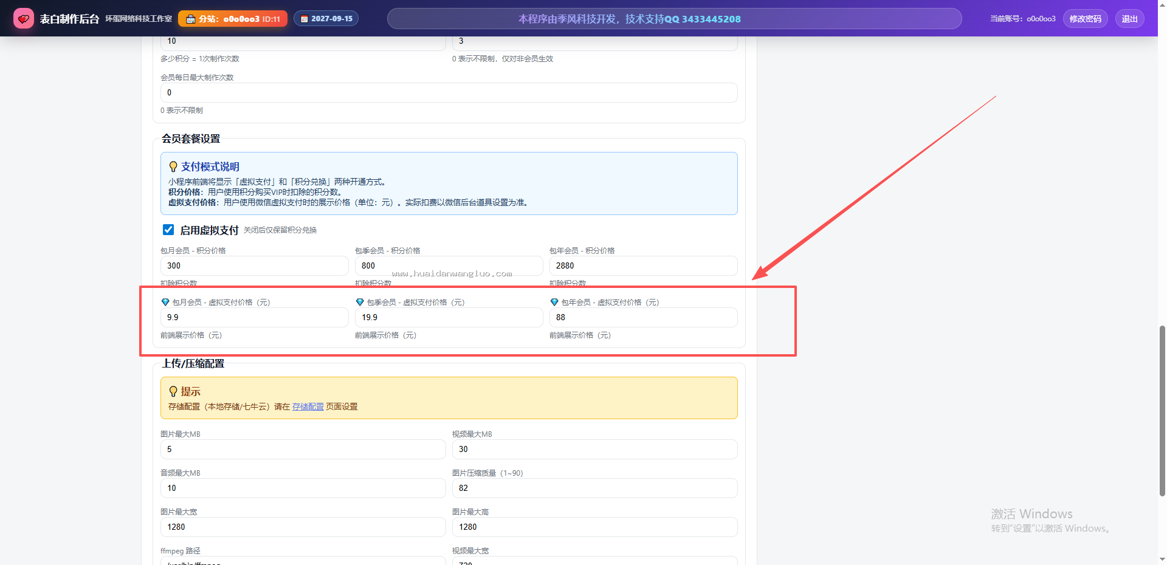Viewport: 1167px width, 565px height.
Task: Click the 支付模式说明 heading text
Action: 210,166
